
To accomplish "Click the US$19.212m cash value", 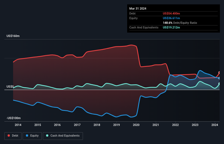I will coord(171,27).
